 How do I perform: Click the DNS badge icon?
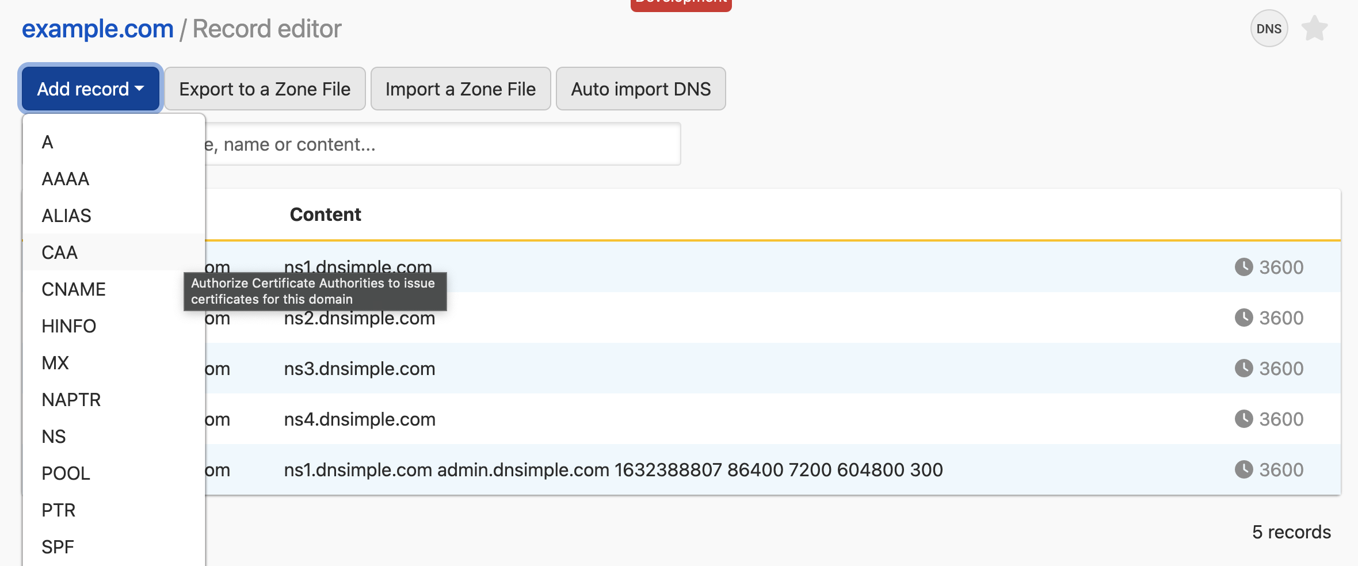point(1269,29)
